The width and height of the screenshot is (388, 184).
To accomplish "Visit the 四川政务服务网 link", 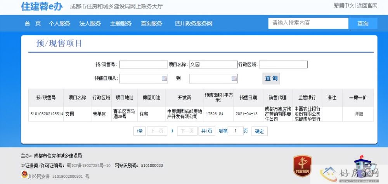I will (194, 23).
